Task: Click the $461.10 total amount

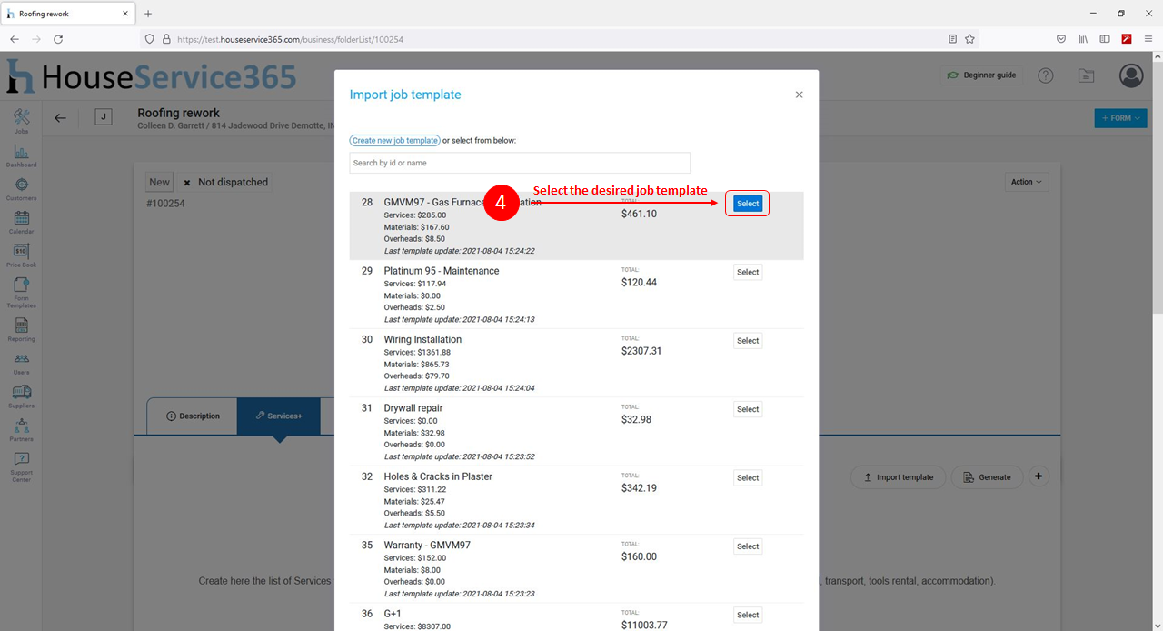Action: click(639, 214)
